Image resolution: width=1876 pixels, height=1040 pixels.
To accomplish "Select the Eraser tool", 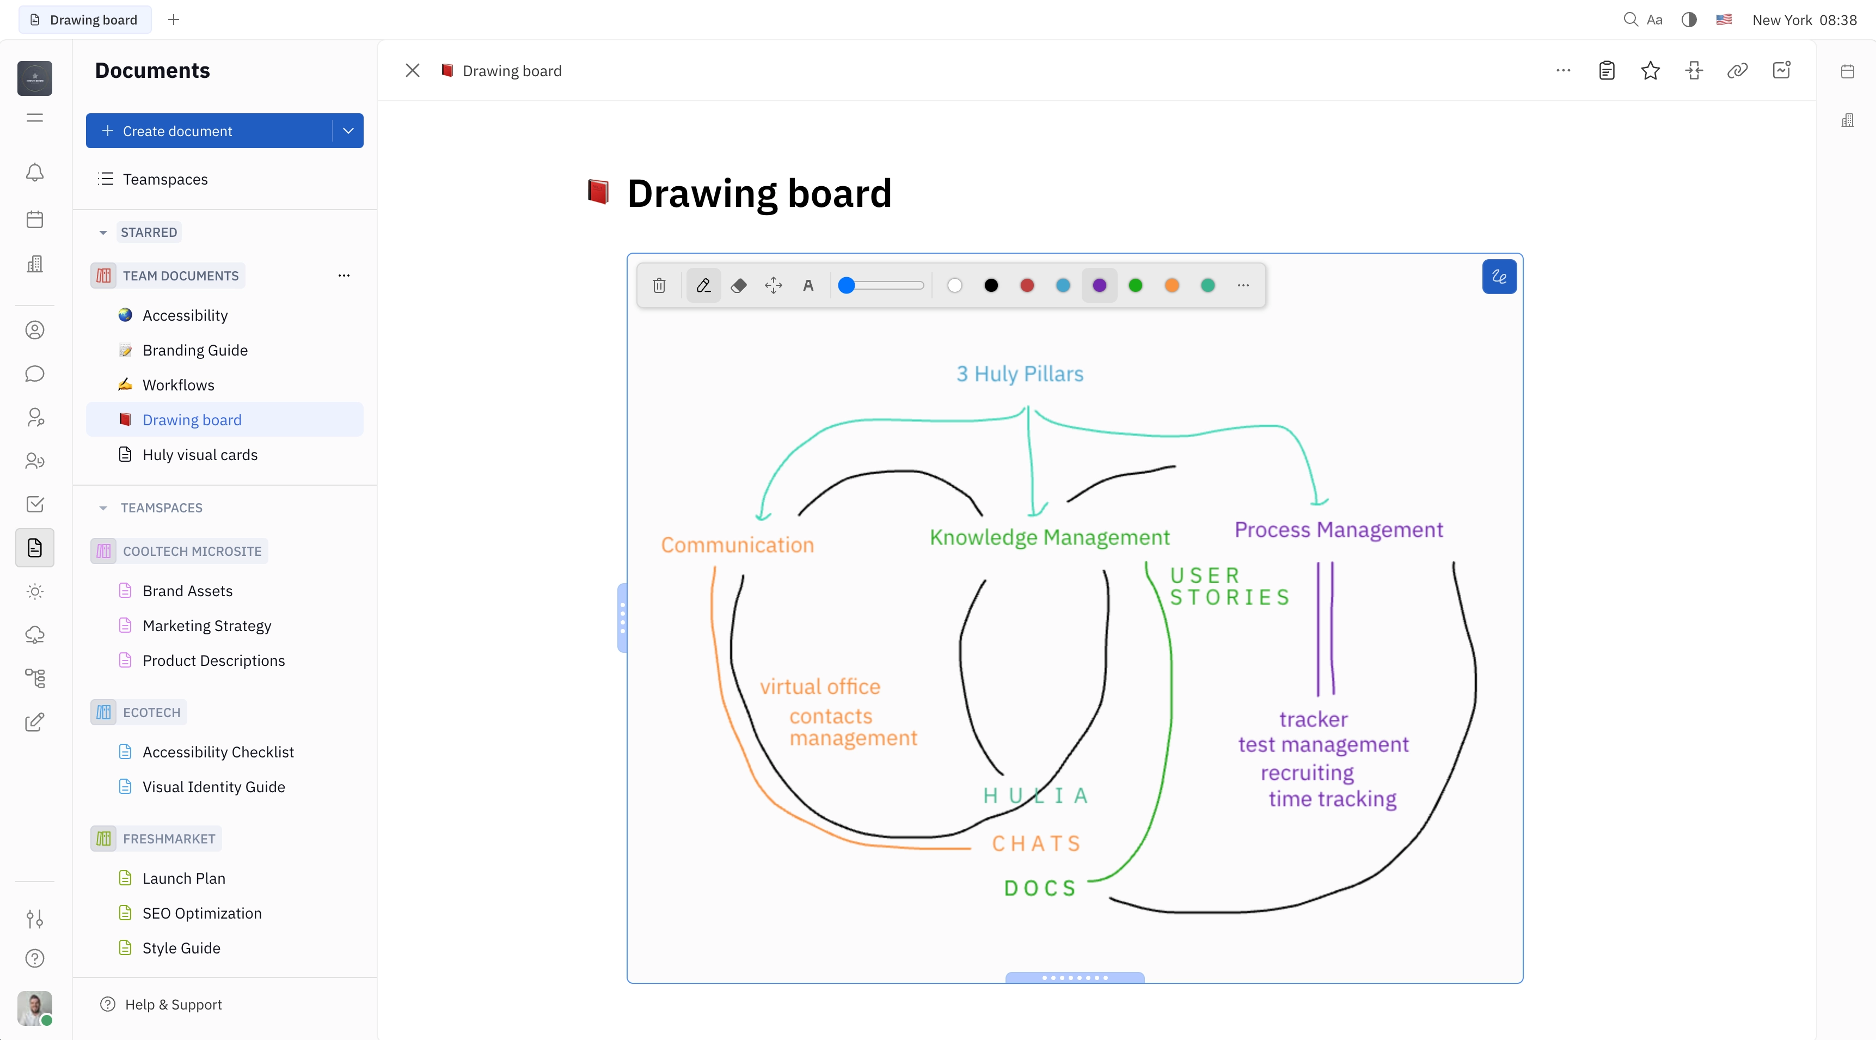I will click(x=738, y=285).
